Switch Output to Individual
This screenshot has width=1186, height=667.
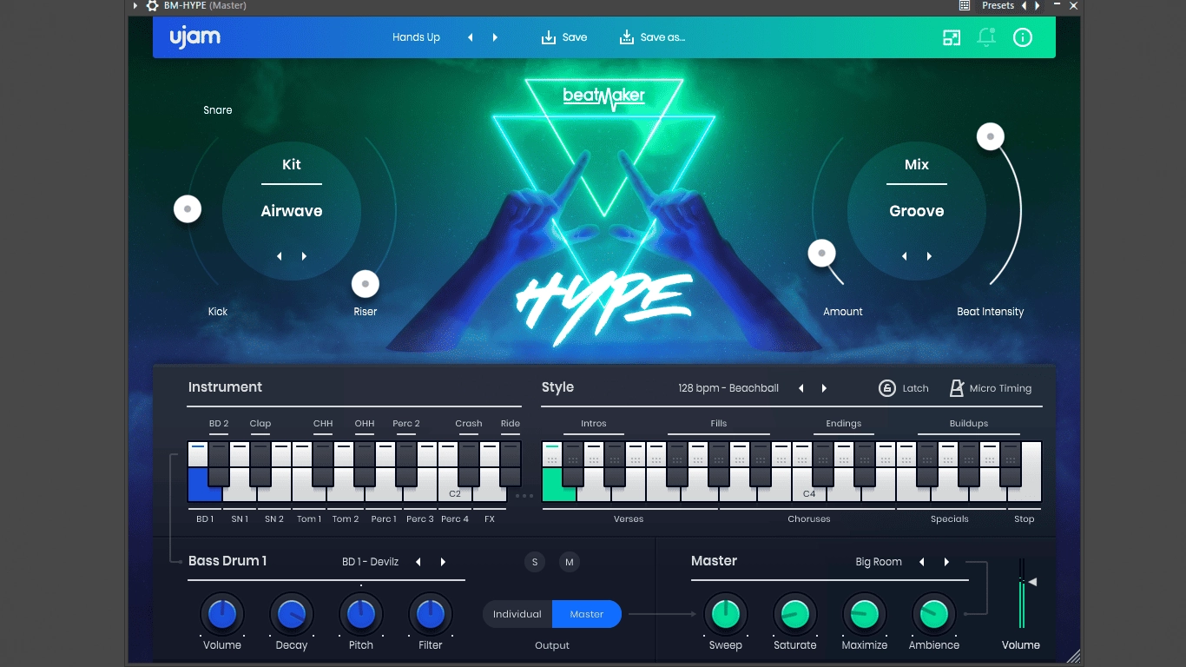[x=517, y=614]
